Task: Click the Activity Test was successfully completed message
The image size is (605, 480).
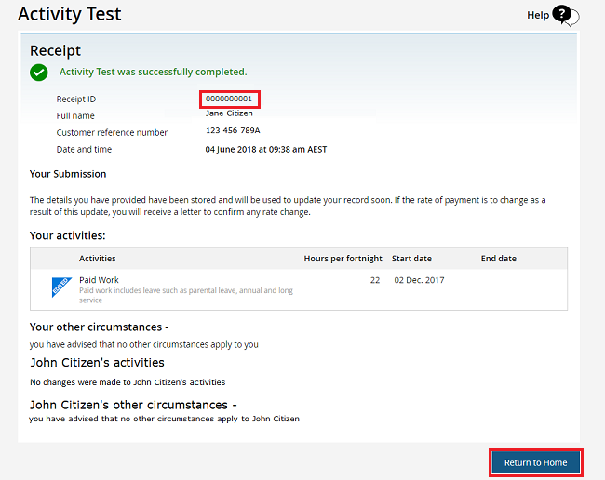Action: point(154,73)
